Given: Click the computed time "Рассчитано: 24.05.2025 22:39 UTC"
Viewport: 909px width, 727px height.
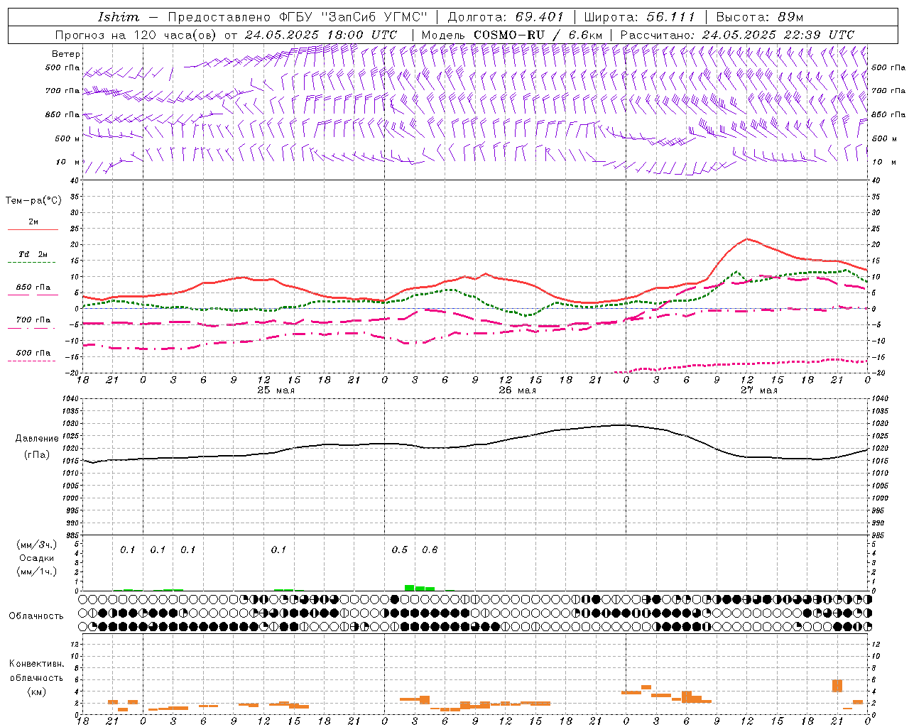Looking at the screenshot, I should click(x=737, y=35).
